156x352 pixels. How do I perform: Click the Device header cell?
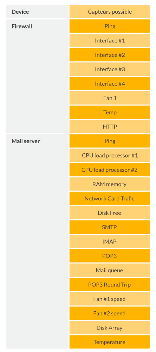point(37,12)
